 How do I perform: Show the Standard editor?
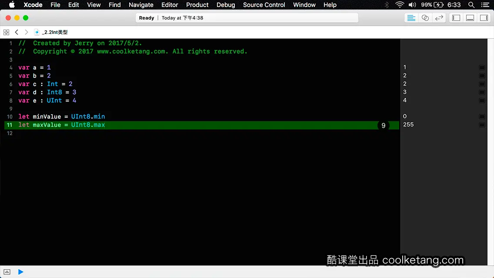click(x=411, y=18)
